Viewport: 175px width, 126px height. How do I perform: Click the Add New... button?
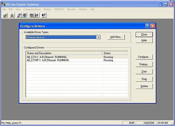tap(116, 37)
